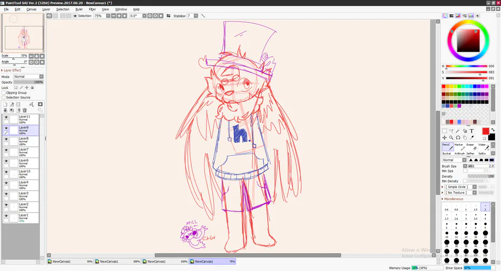
Task: Toggle straight line drawing mode icon
Action: [203, 16]
